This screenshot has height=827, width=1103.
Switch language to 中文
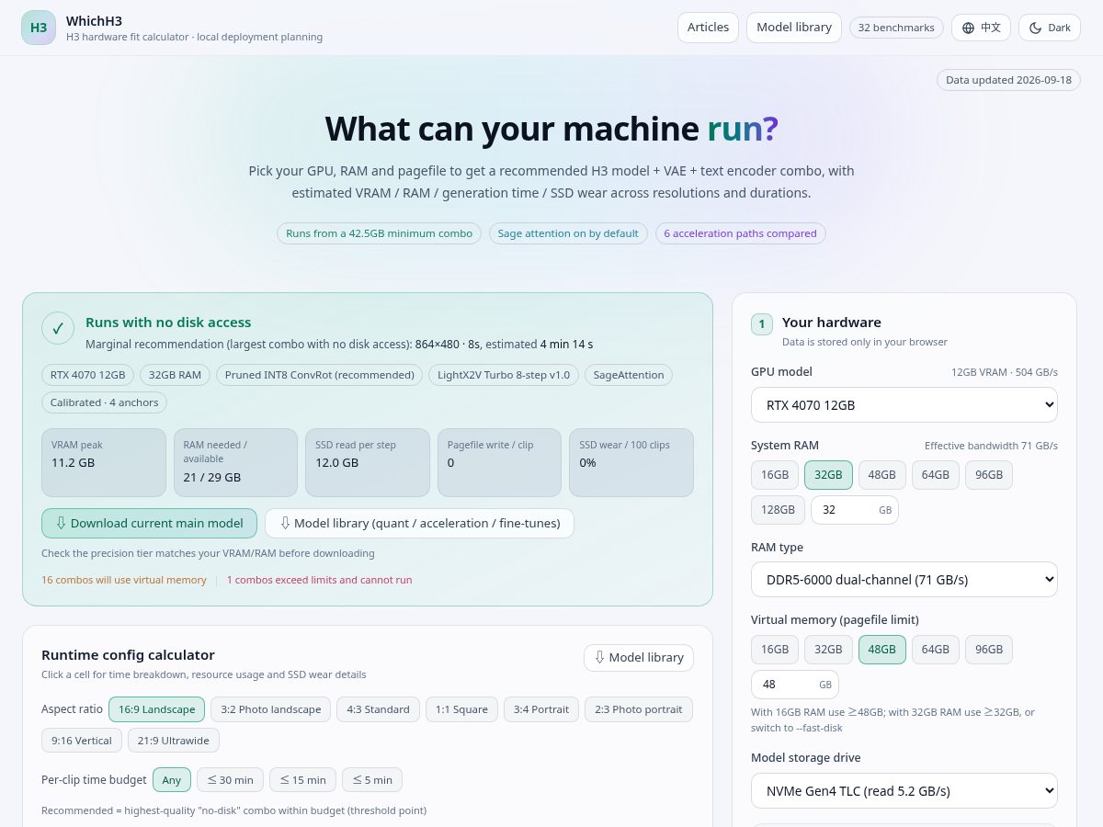(x=981, y=28)
